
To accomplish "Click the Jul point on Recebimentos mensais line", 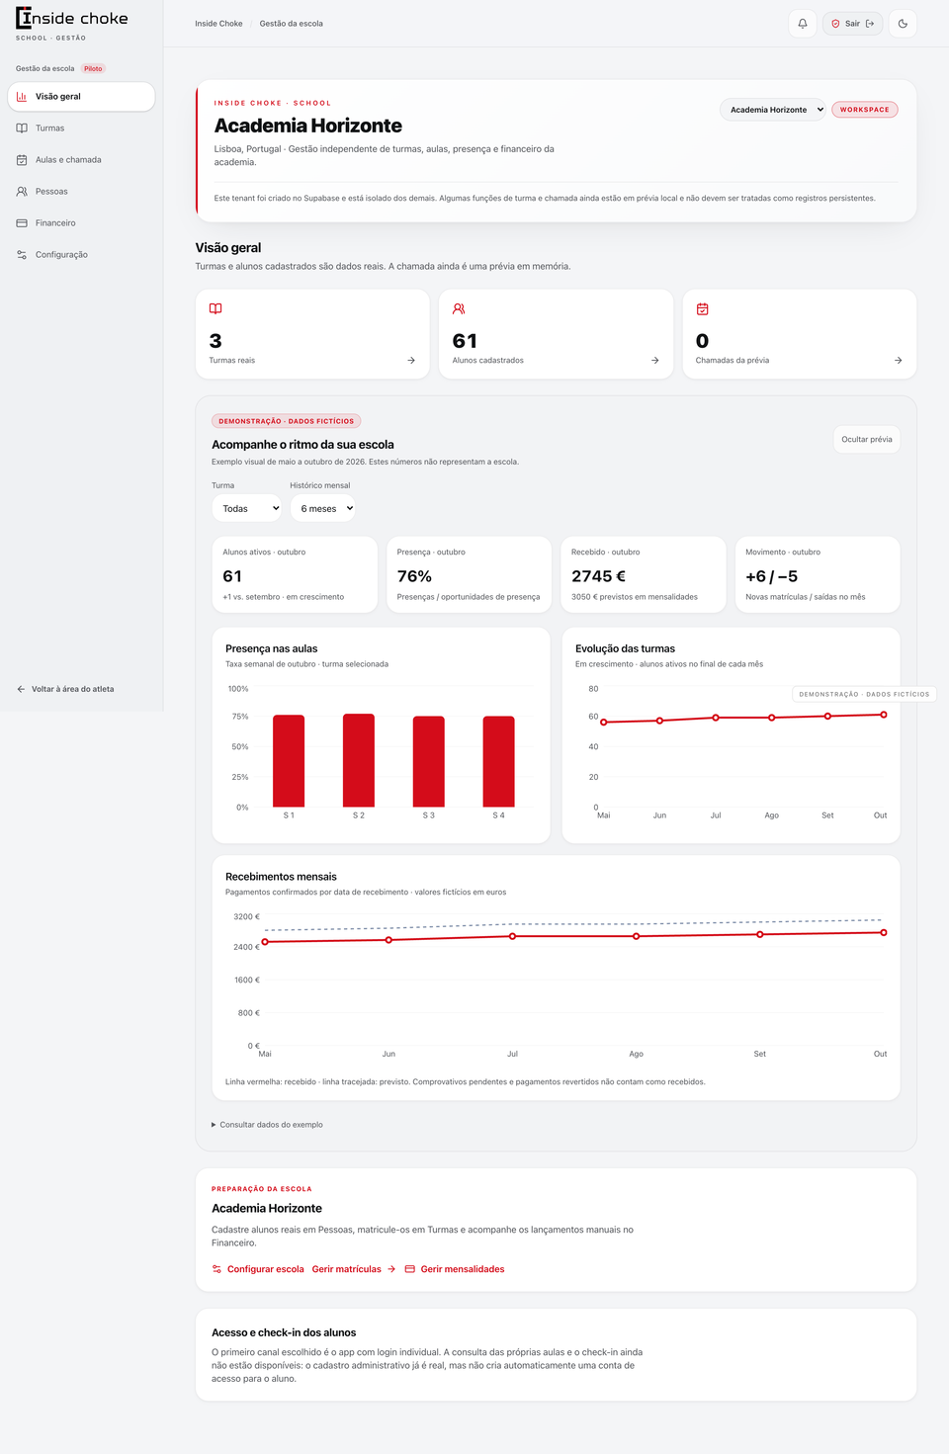I will click(x=512, y=936).
